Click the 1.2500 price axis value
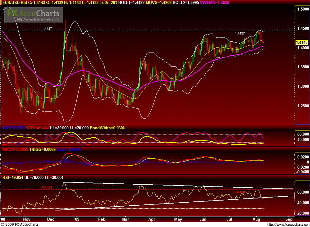310x227 pixels. coord(303,106)
